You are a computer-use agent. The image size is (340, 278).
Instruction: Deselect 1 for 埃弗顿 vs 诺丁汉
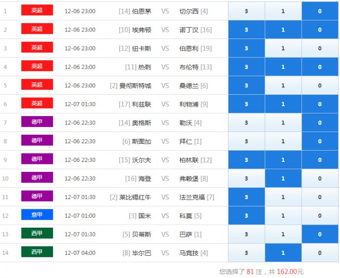pyautogui.click(x=283, y=30)
